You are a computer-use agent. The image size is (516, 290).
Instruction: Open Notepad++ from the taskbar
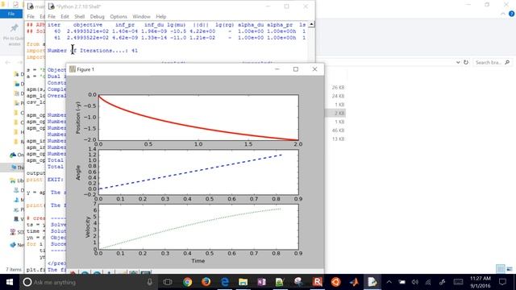pyautogui.click(x=280, y=282)
